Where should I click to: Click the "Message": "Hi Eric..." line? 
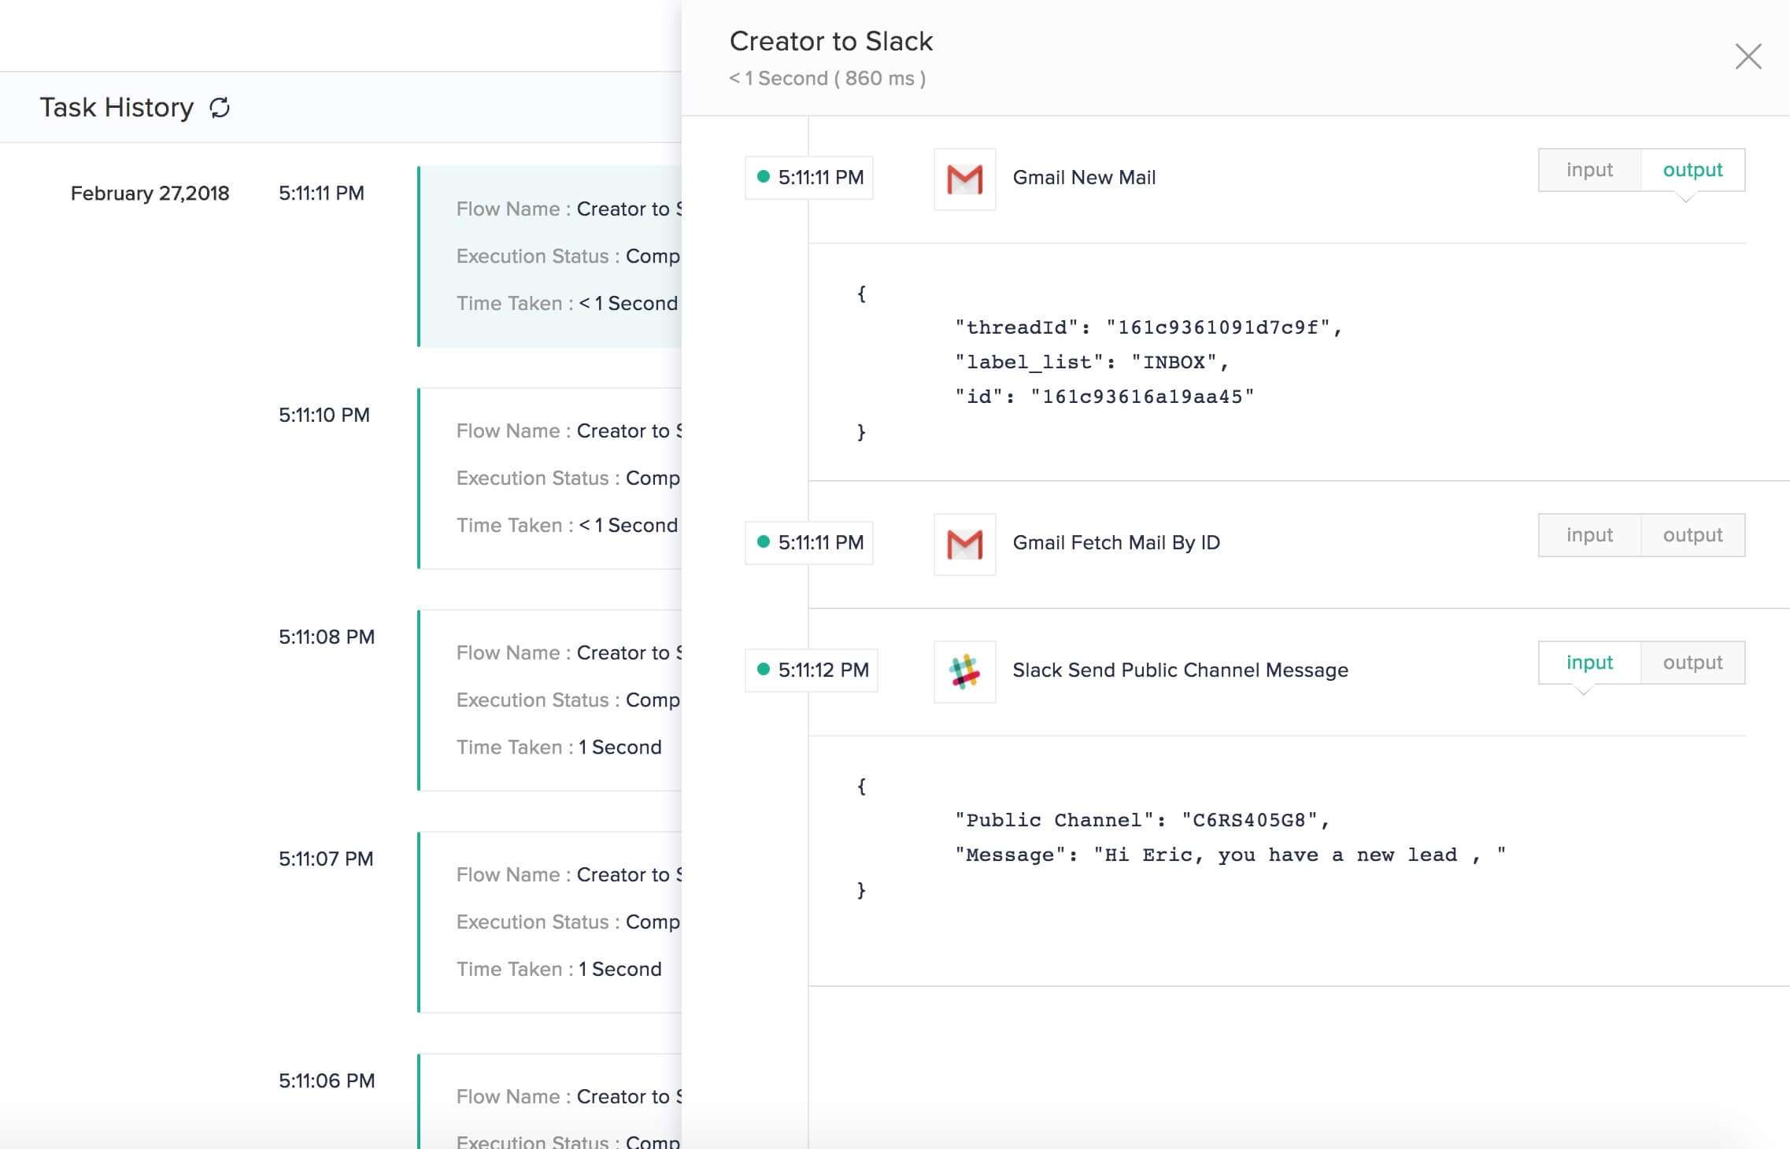click(x=1230, y=855)
